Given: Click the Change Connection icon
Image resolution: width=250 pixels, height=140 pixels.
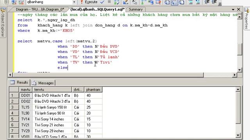Looking at the screenshot, I should pos(21,2).
